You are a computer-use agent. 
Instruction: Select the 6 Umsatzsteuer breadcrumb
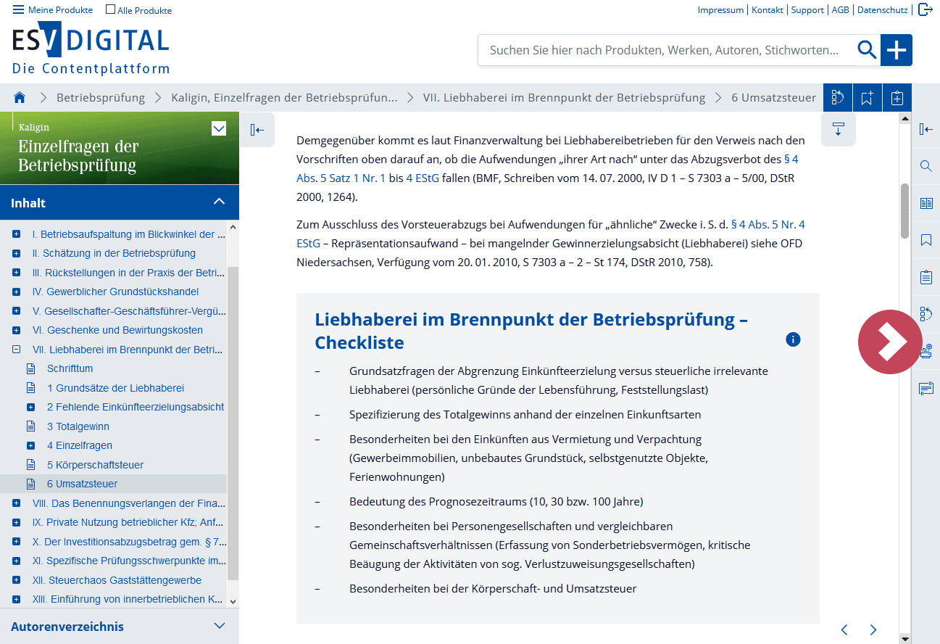(774, 97)
